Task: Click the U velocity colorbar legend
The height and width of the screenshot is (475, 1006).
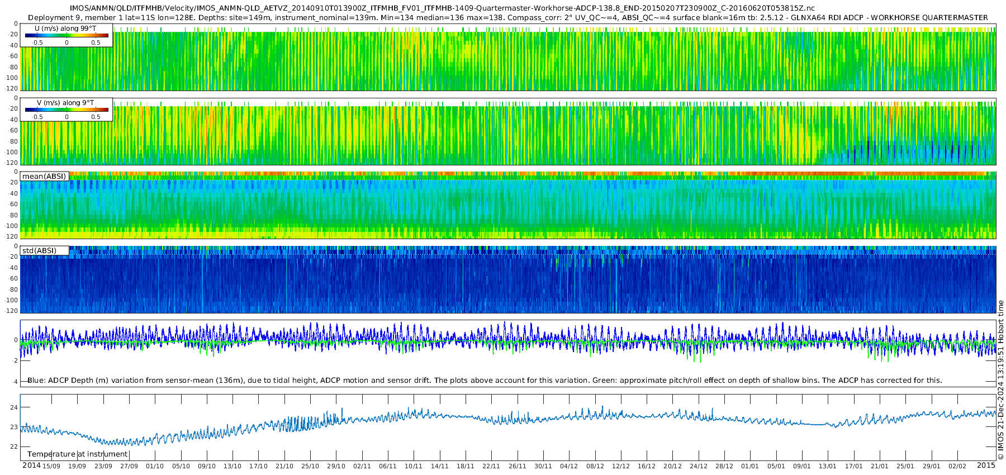Action: point(67,35)
